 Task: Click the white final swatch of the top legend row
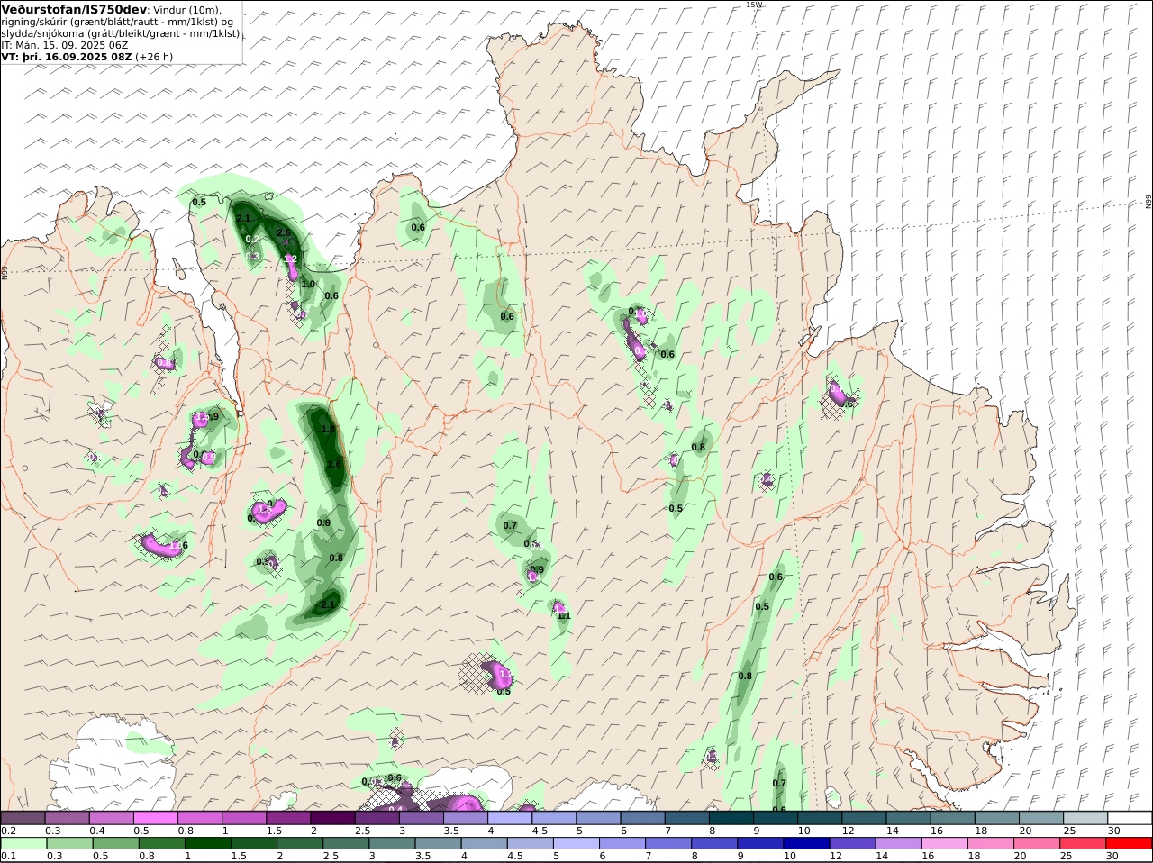coord(1130,817)
